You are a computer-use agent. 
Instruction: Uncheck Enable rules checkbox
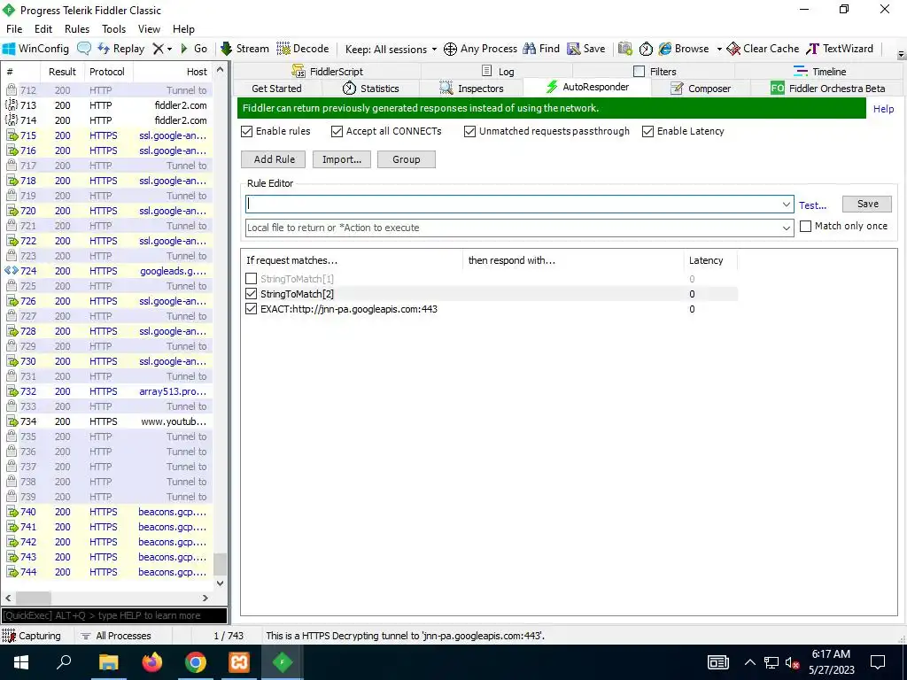coord(247,131)
